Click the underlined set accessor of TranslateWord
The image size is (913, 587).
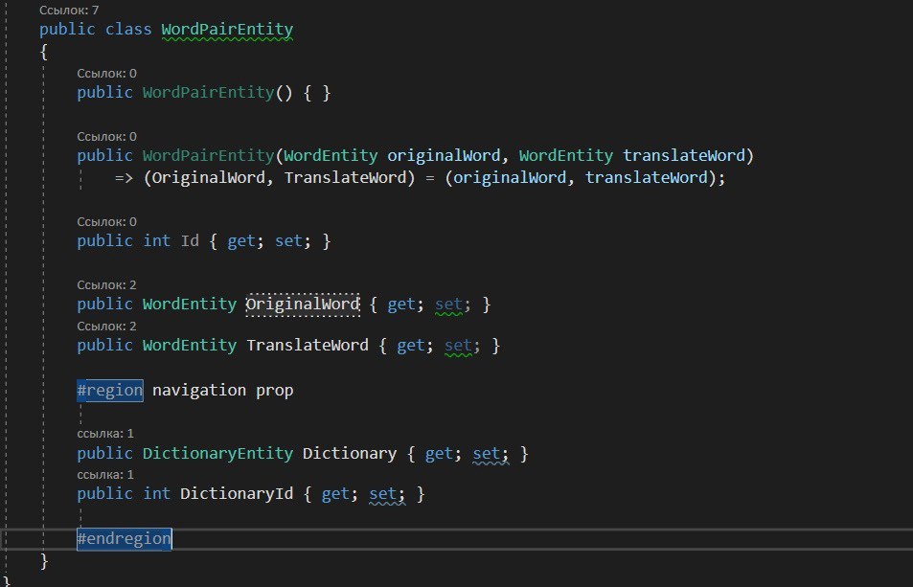[x=458, y=346]
